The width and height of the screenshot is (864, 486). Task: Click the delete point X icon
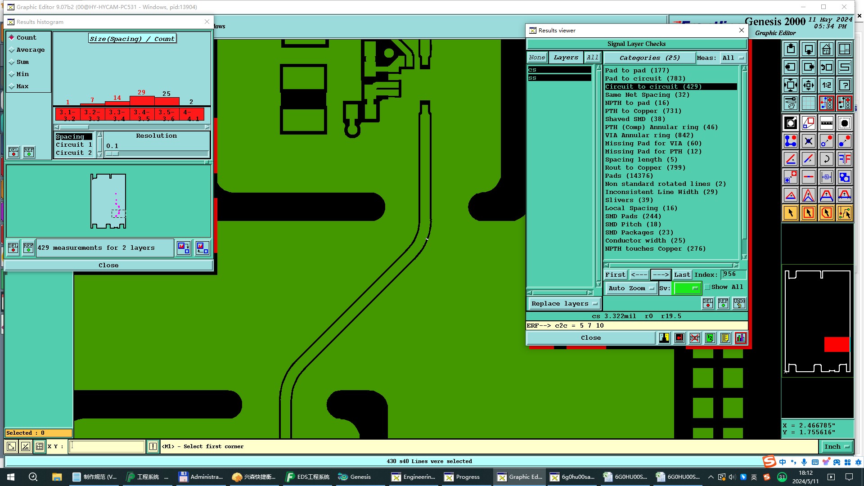[809, 141]
